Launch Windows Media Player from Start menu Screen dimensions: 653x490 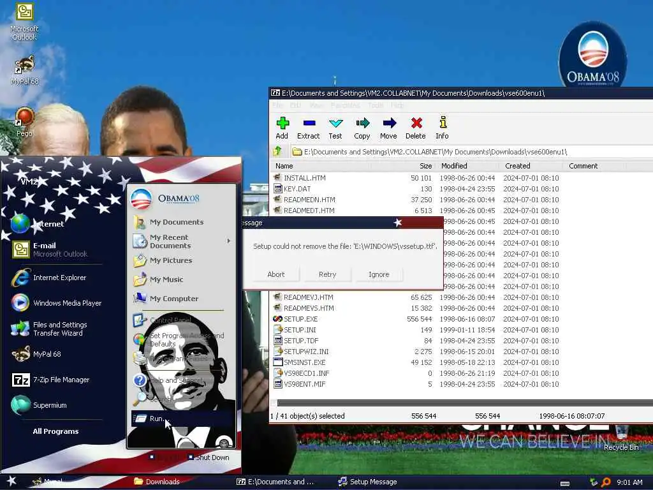(x=57, y=303)
